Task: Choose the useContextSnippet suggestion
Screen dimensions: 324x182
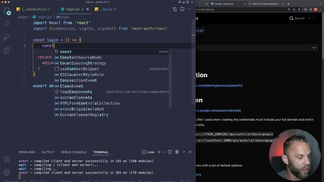Action: pos(111,69)
